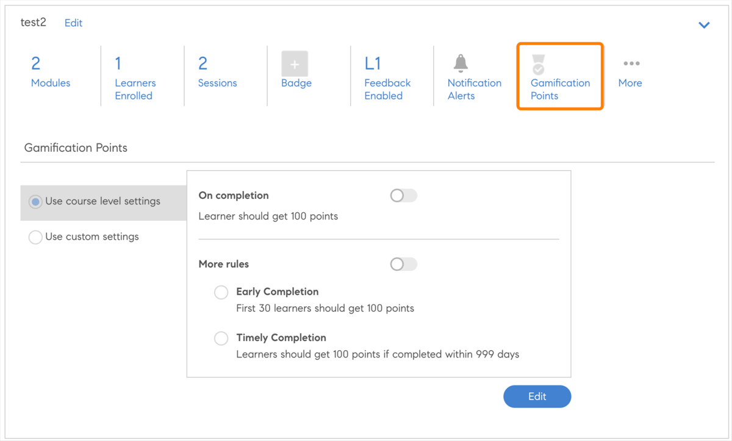Select Use course level settings option
This screenshot has height=441, width=732.
[x=35, y=202]
